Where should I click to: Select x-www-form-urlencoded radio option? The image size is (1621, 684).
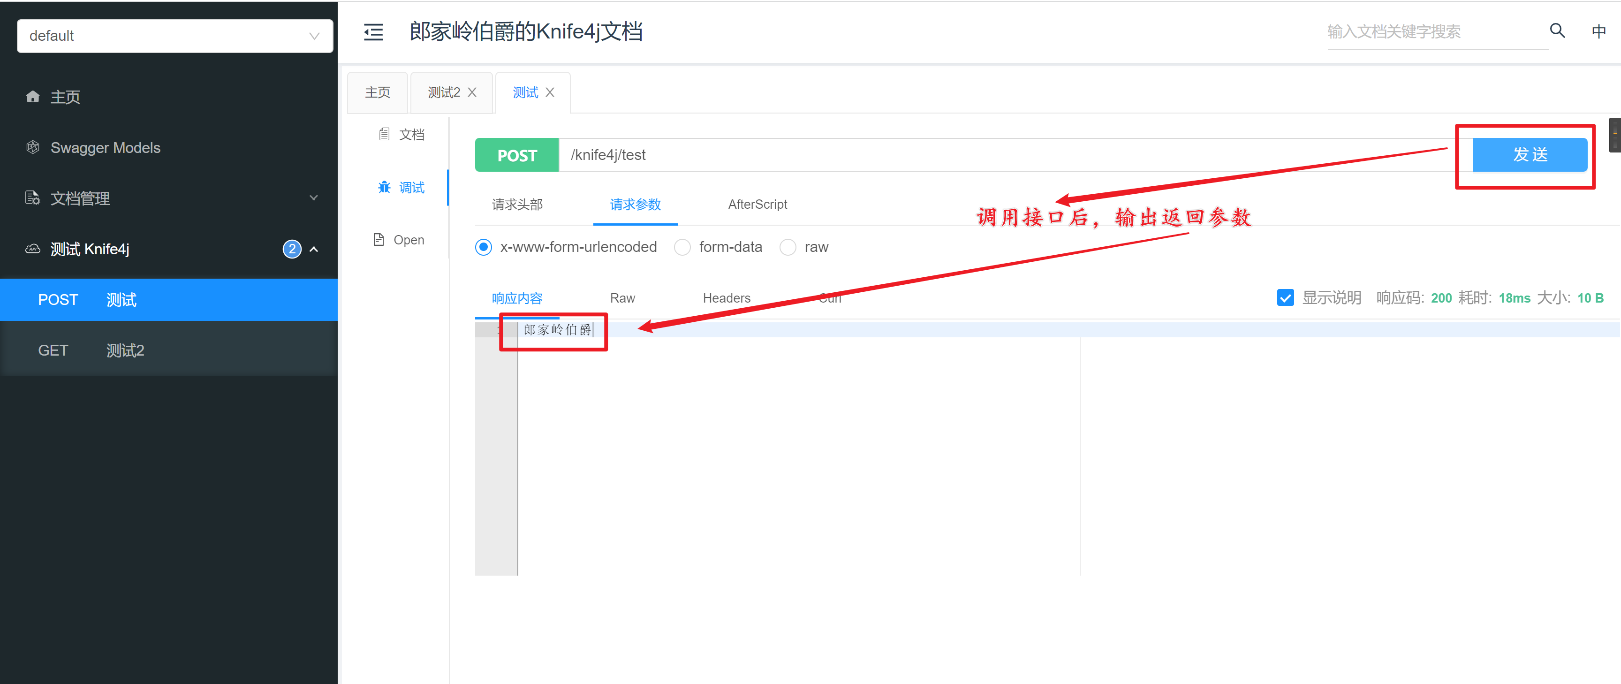coord(483,247)
